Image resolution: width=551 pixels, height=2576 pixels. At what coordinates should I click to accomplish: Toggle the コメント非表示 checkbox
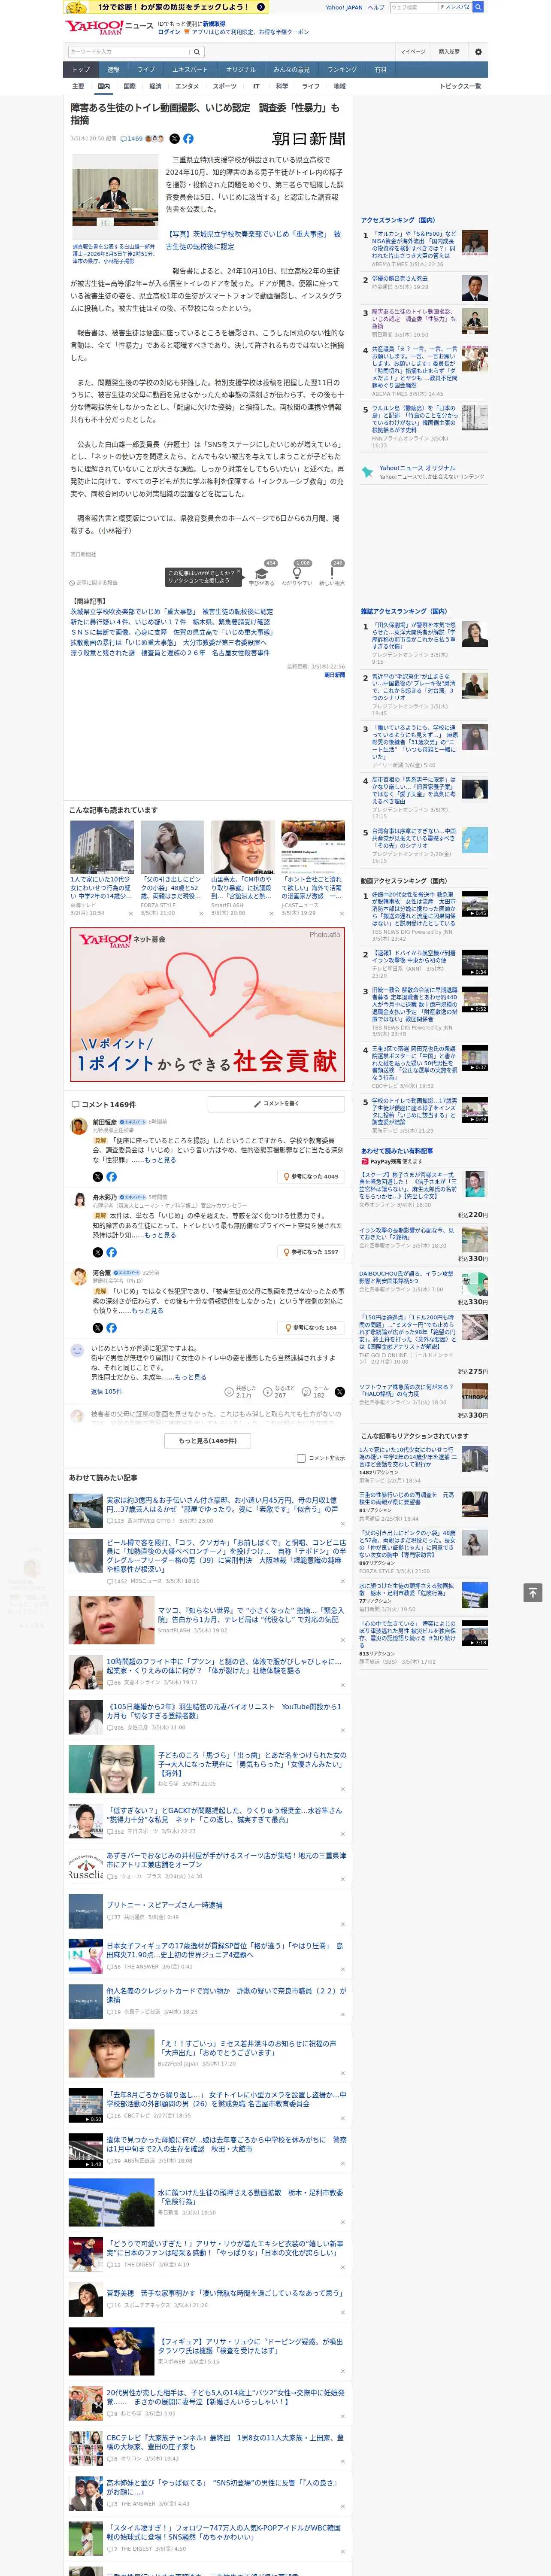301,1458
